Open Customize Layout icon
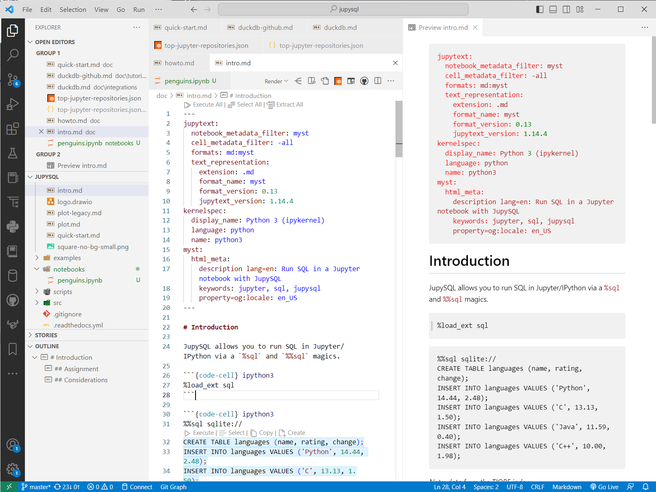 click(580, 9)
